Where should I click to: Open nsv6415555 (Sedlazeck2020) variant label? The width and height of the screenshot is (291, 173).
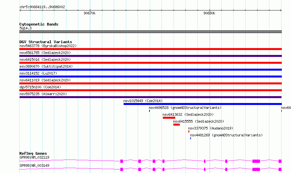(198, 121)
